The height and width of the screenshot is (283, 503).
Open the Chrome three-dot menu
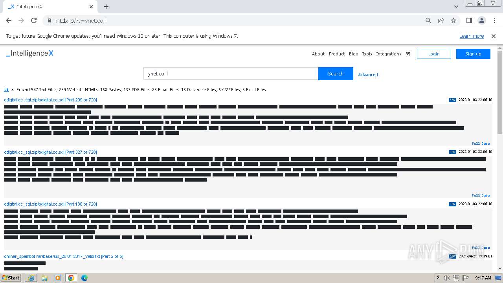tap(494, 20)
